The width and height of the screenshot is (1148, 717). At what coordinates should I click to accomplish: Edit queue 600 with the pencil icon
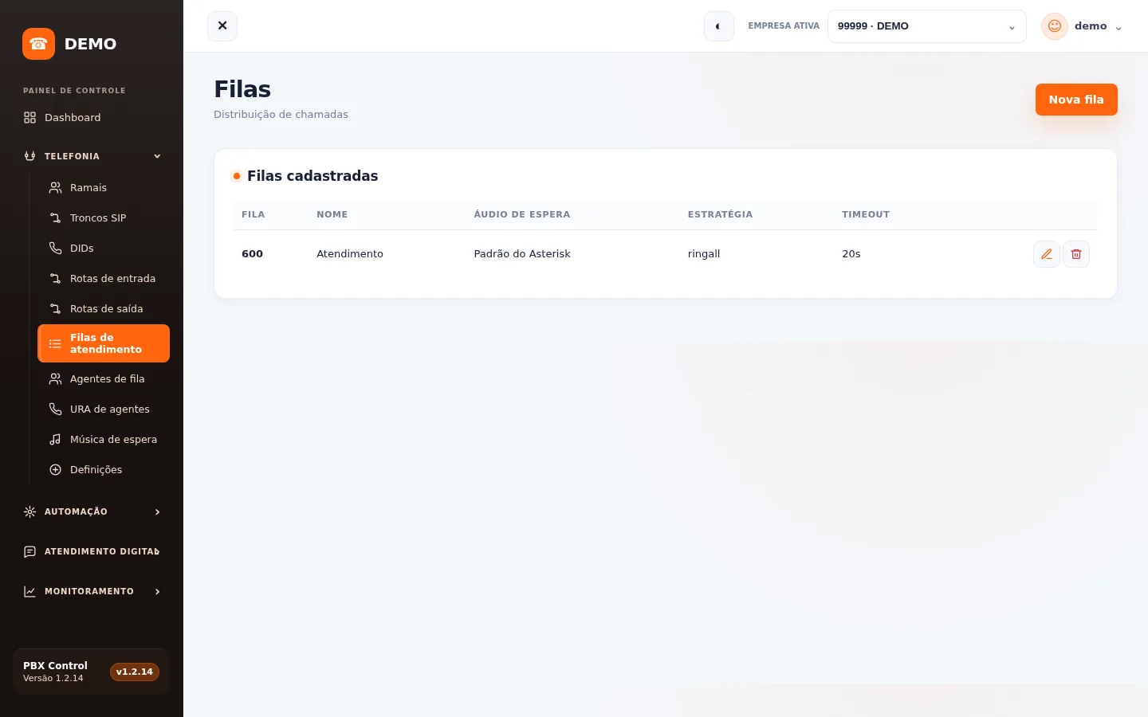tap(1047, 254)
